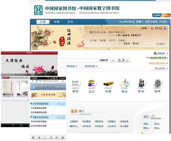The image size is (171, 141).
Task: Open the 网上咨询台 link
Action: click(x=160, y=68)
